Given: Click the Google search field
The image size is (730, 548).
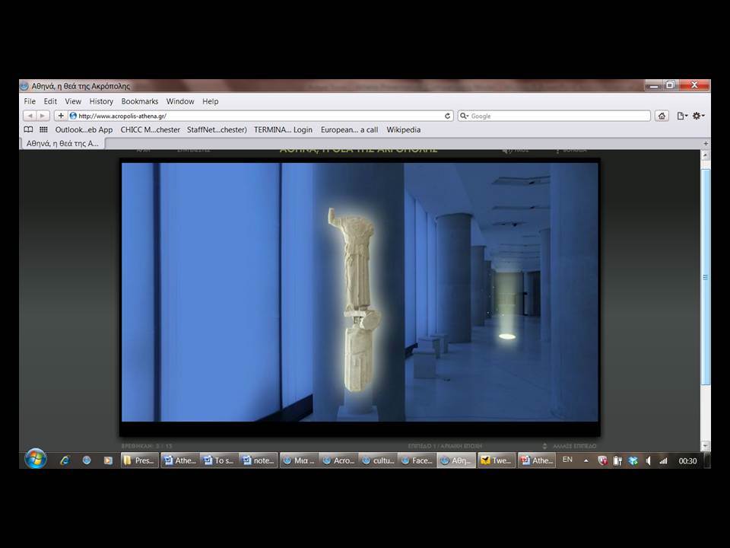Looking at the screenshot, I should click(x=554, y=116).
